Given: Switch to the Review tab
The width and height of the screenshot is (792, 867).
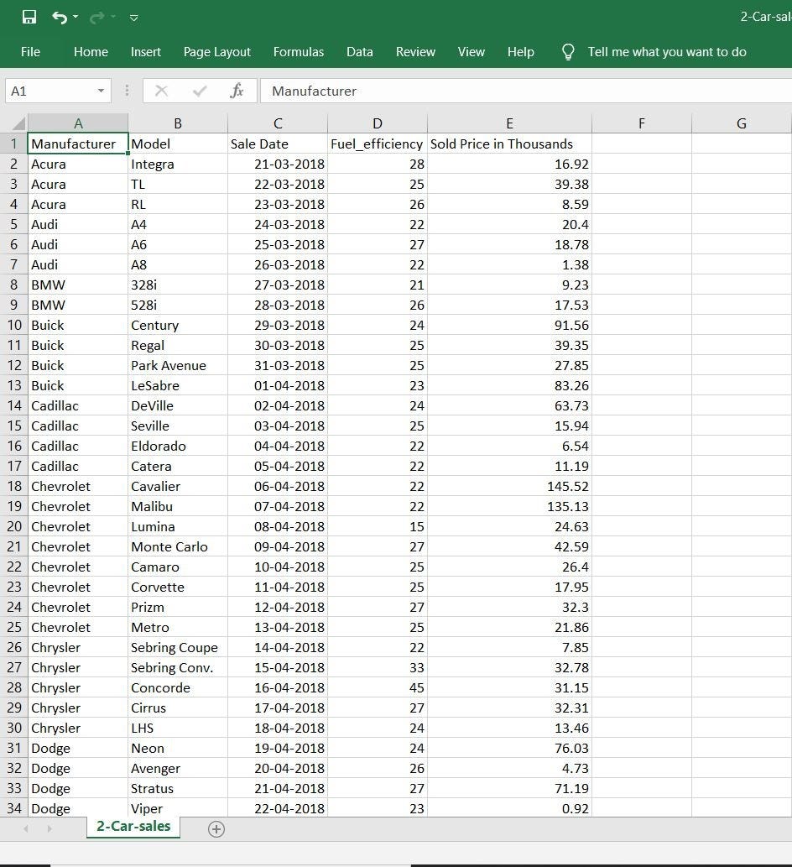Looking at the screenshot, I should coord(415,52).
